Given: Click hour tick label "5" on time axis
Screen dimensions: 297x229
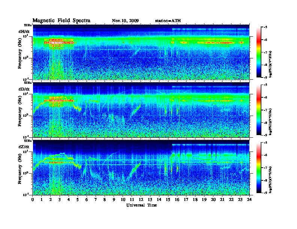Looking at the screenshot, I should (78, 199).
